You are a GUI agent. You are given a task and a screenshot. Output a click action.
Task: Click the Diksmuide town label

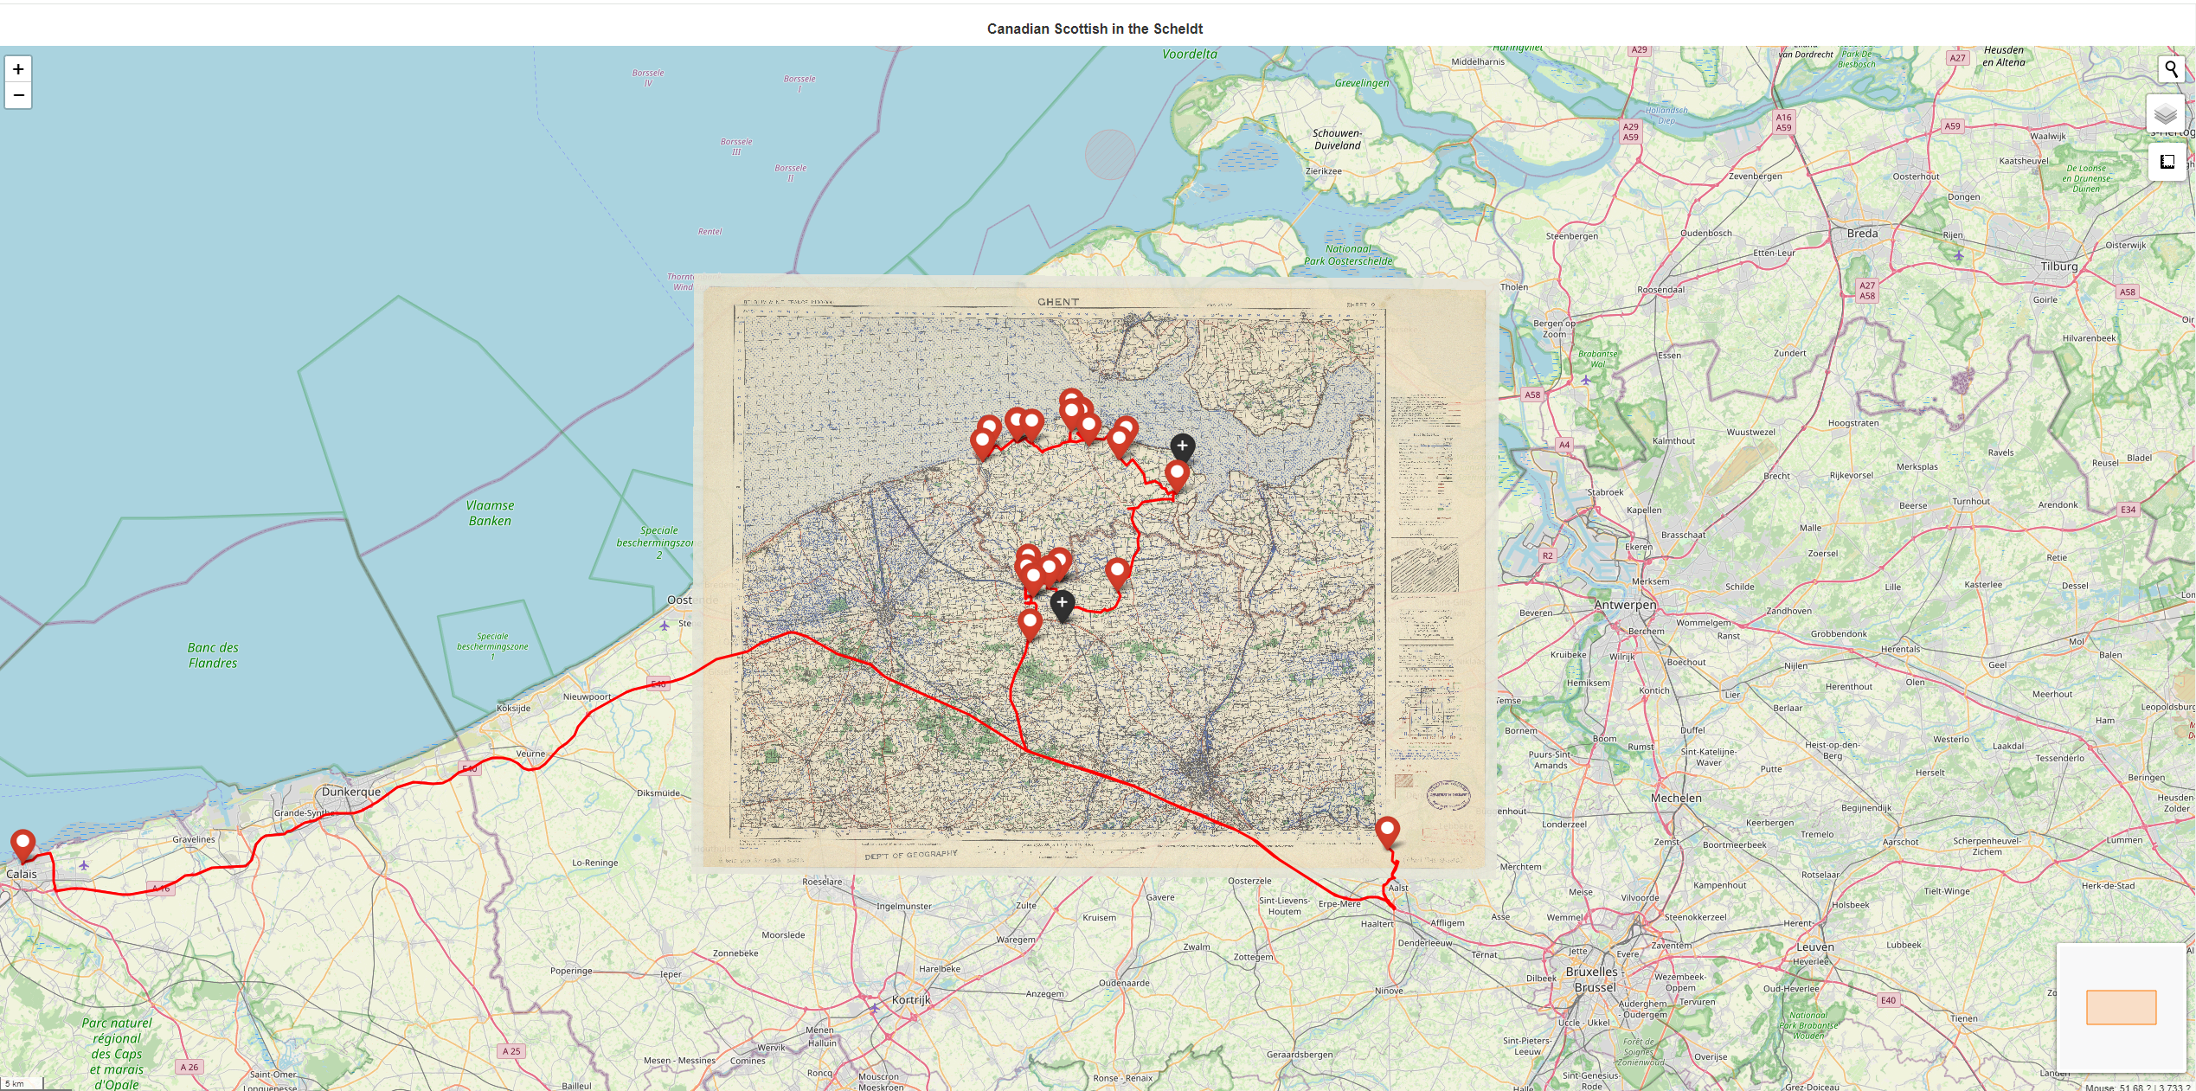(658, 793)
